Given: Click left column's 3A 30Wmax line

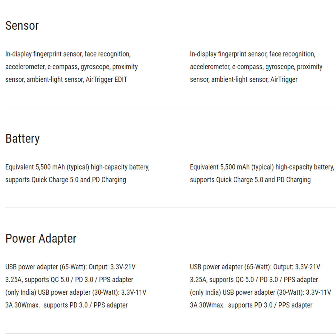Looking at the screenshot, I should (66, 305).
